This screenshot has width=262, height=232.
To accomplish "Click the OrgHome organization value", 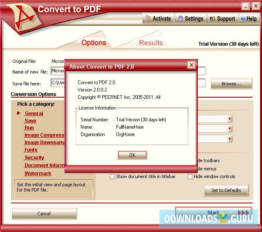I will tap(125, 134).
